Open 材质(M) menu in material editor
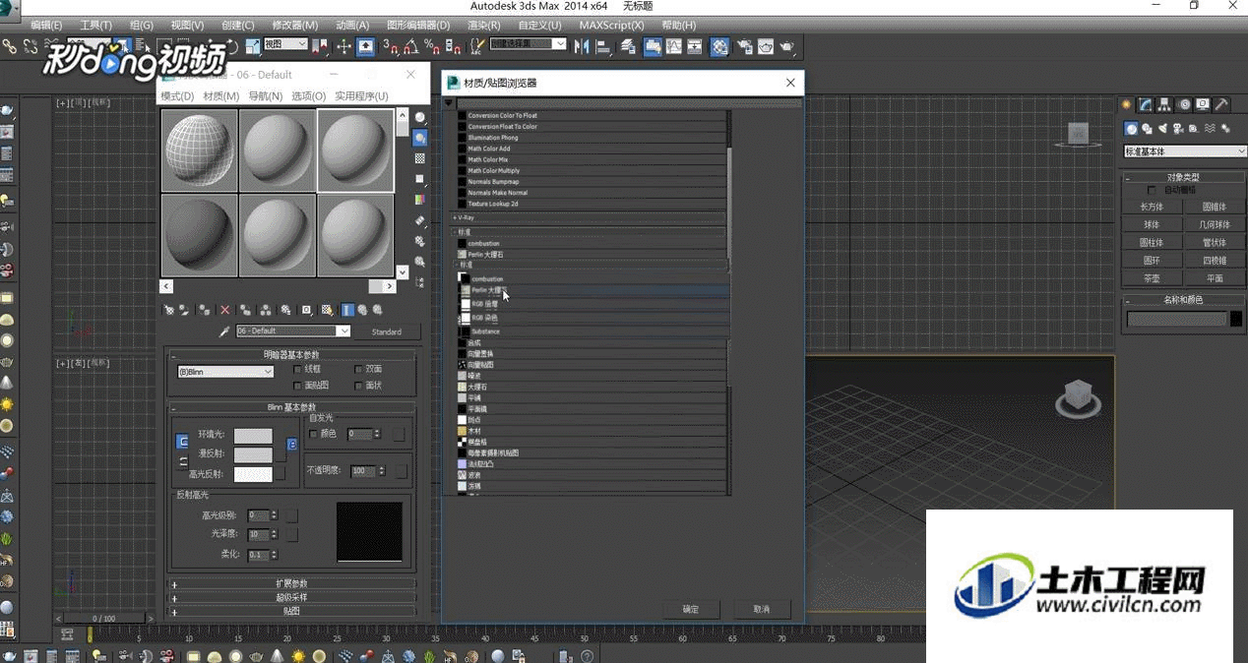Viewport: 1248px width, 663px height. pos(220,95)
